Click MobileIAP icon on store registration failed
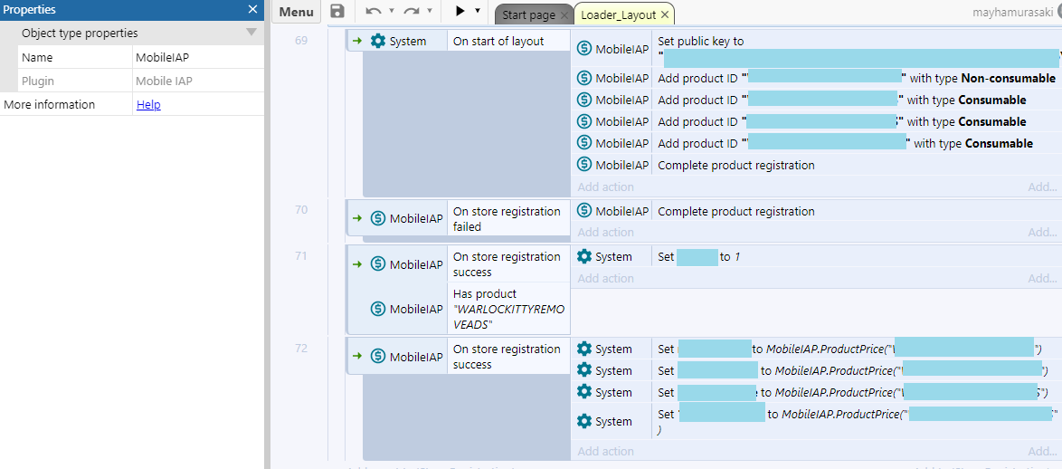The image size is (1062, 469). 378,219
